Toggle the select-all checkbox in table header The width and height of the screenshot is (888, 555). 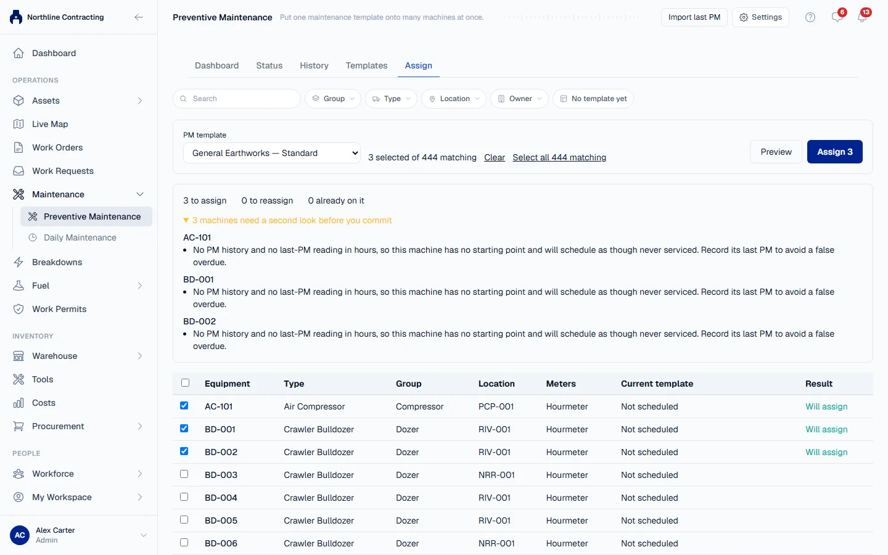[x=185, y=383]
